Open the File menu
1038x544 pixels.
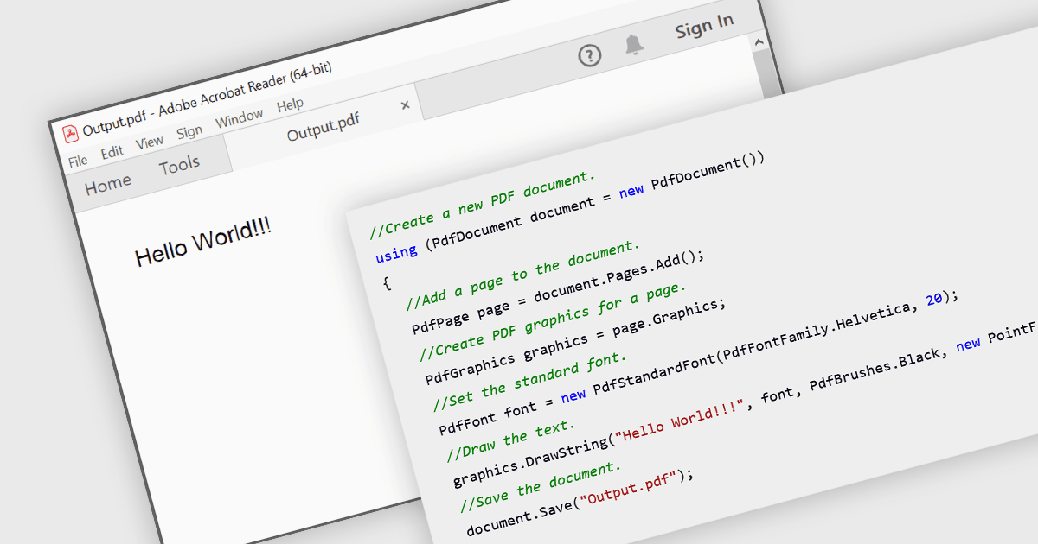[78, 161]
